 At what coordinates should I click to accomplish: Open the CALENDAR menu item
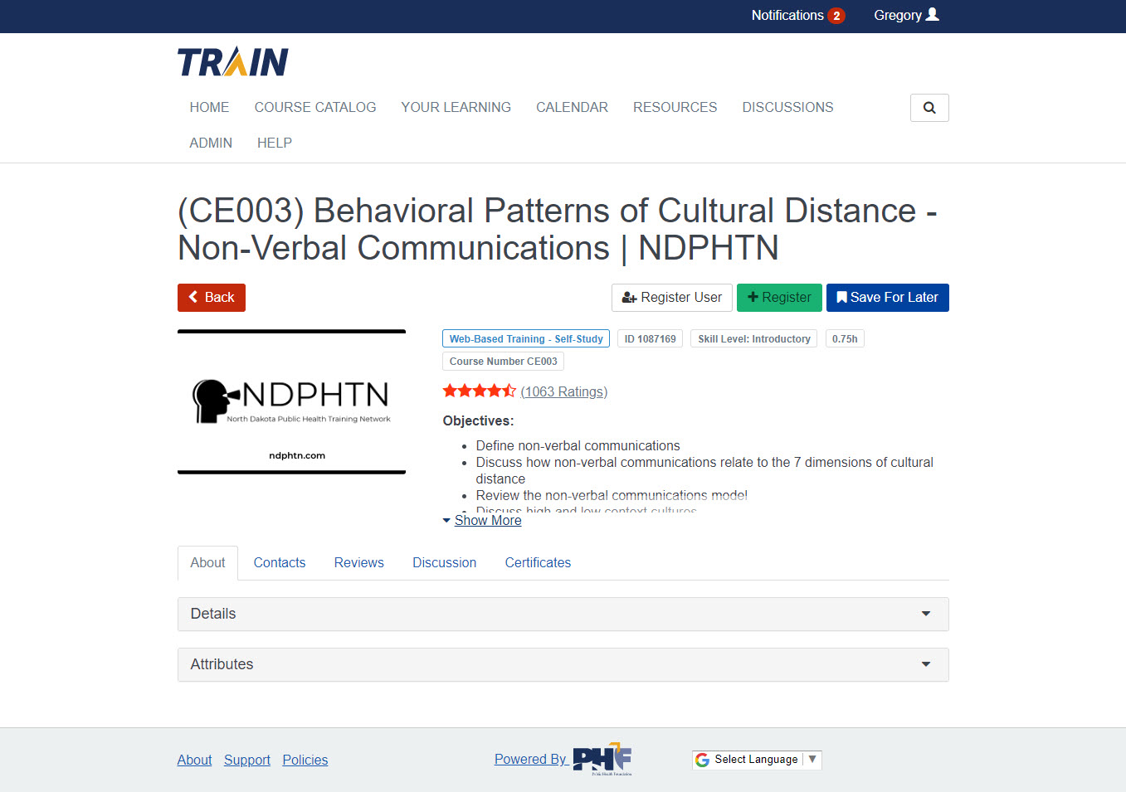[x=572, y=107]
